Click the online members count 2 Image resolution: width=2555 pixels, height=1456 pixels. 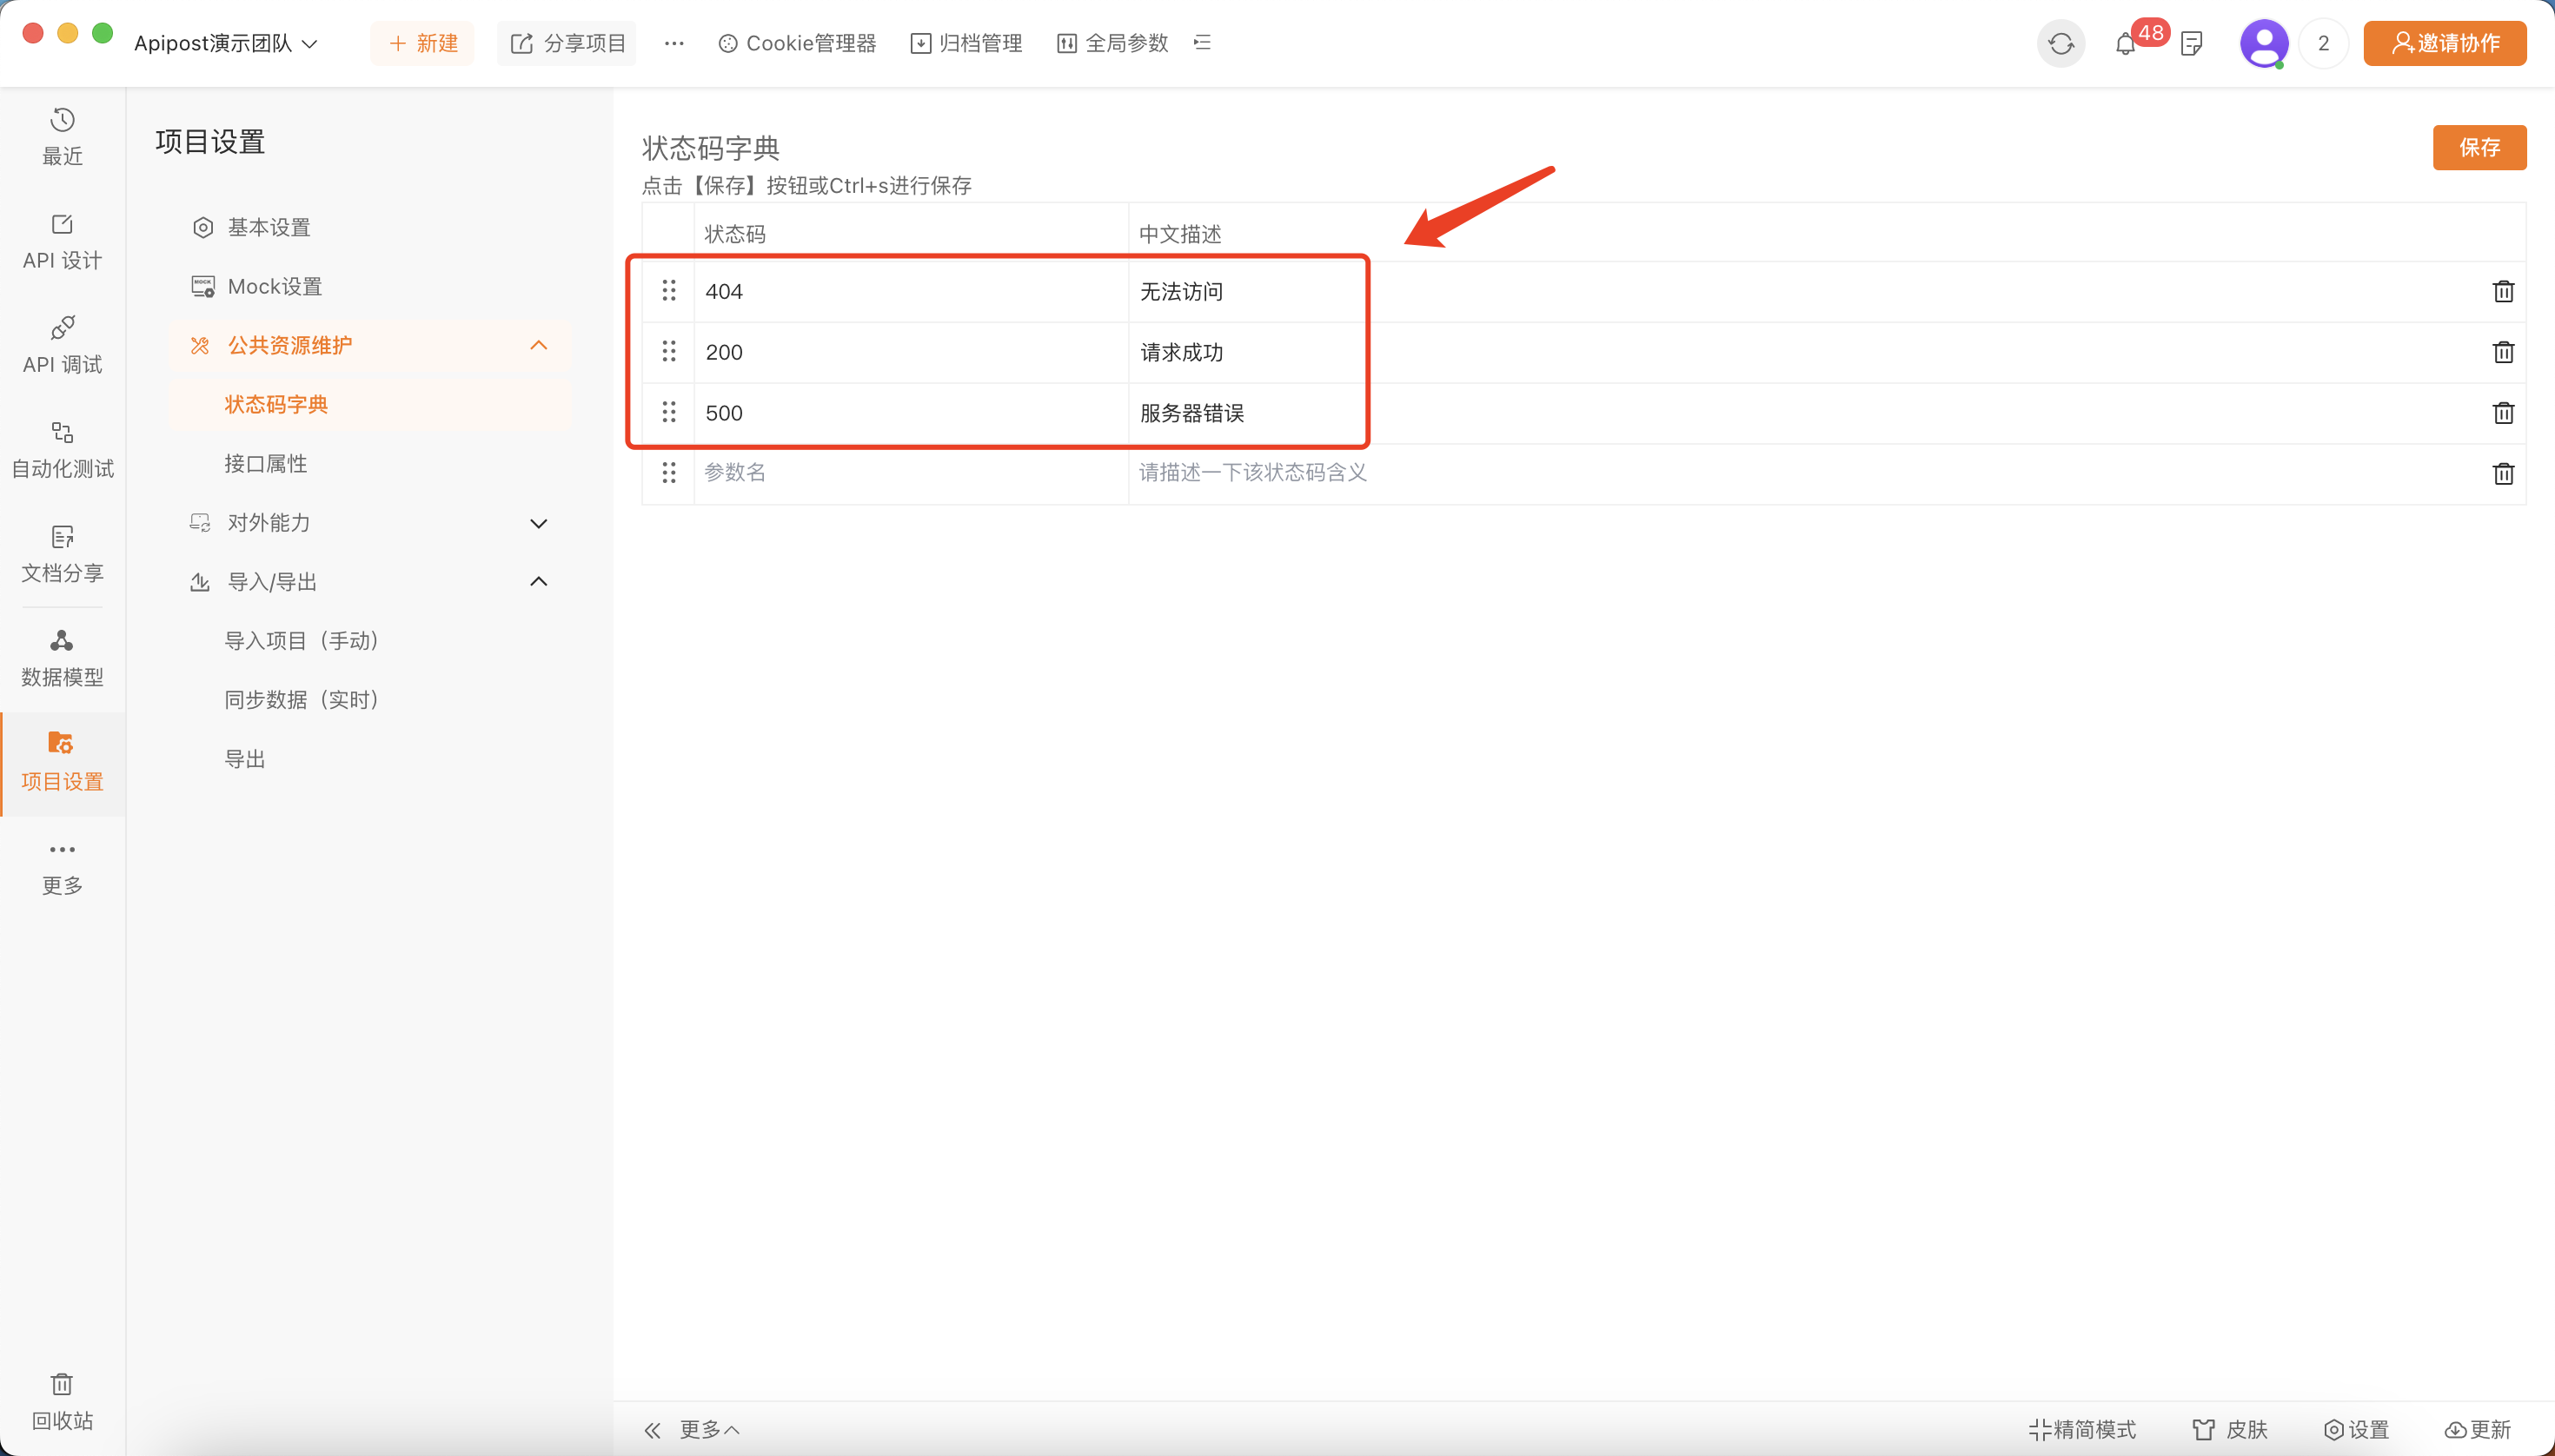coord(2323,43)
